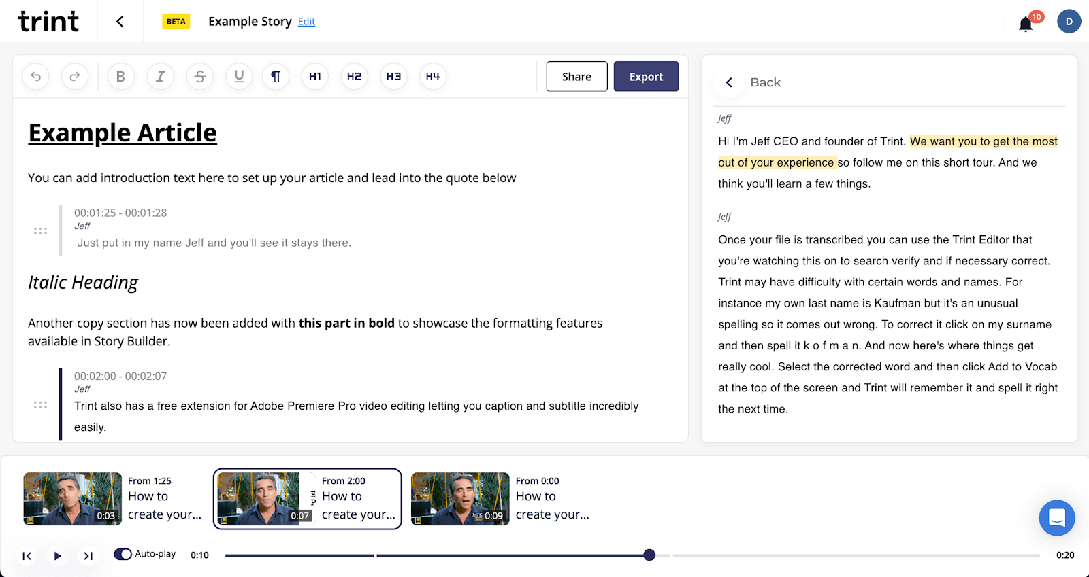Viewport: 1089px width, 577px height.
Task: Toggle italic formatting icon
Action: tap(160, 77)
